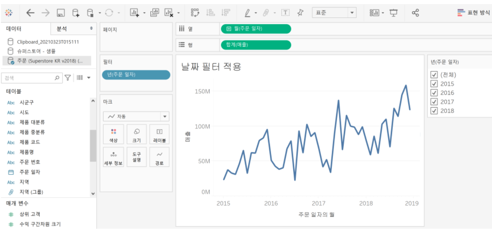Expand the 월(주문 일자) pill plus sign

pyautogui.click(x=229, y=29)
